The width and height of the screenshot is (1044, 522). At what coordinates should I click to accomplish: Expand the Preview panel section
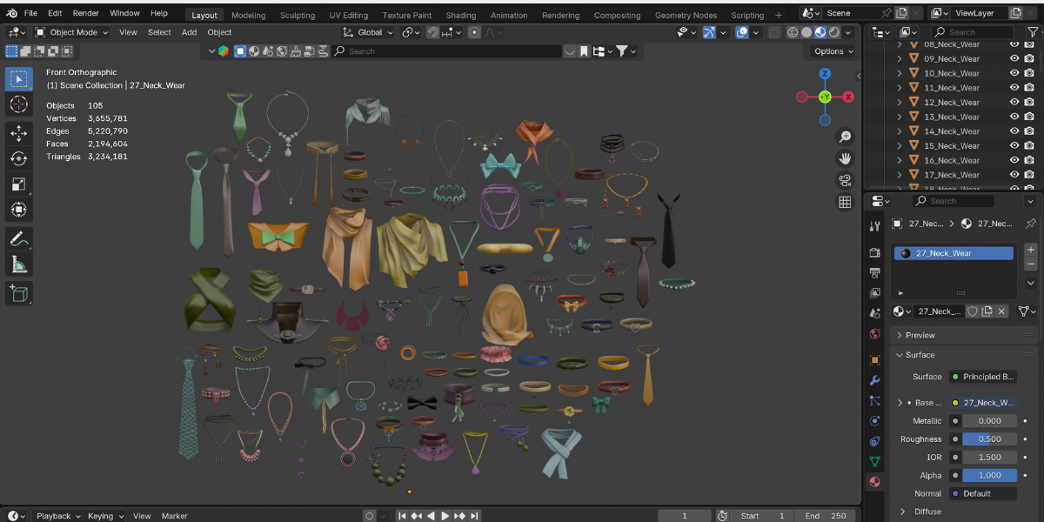click(x=920, y=335)
